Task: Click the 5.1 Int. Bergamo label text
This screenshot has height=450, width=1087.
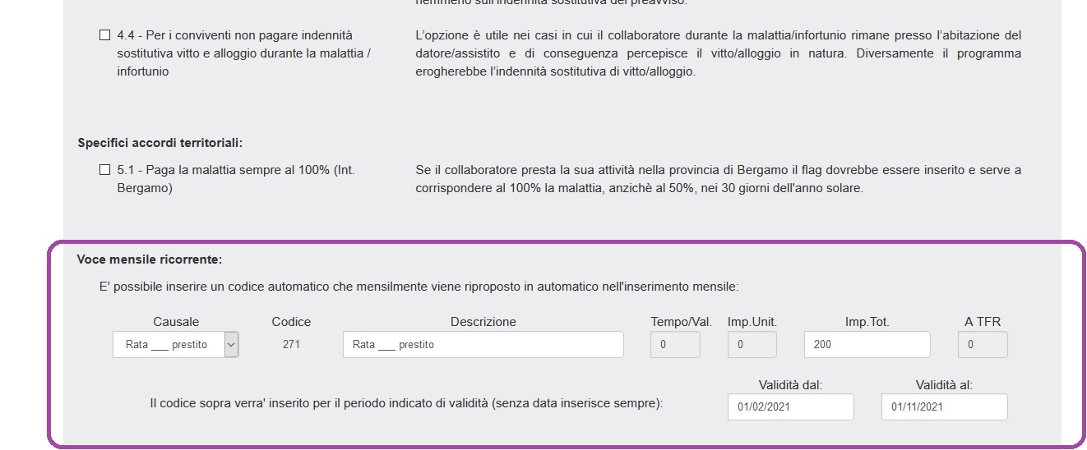Action: click(x=236, y=179)
